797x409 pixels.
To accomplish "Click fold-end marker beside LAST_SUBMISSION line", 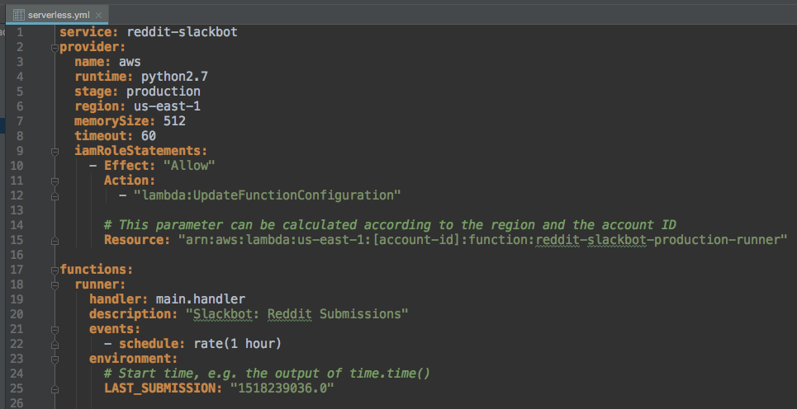I will [x=55, y=388].
